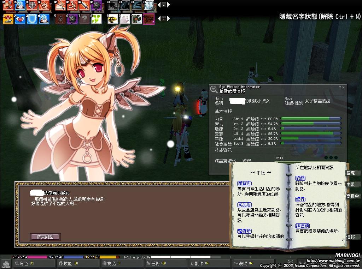Use the F7 flaming sword skill

coord(84,5)
